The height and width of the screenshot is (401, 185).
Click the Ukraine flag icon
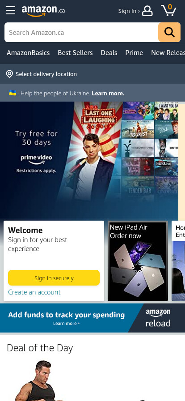[13, 93]
